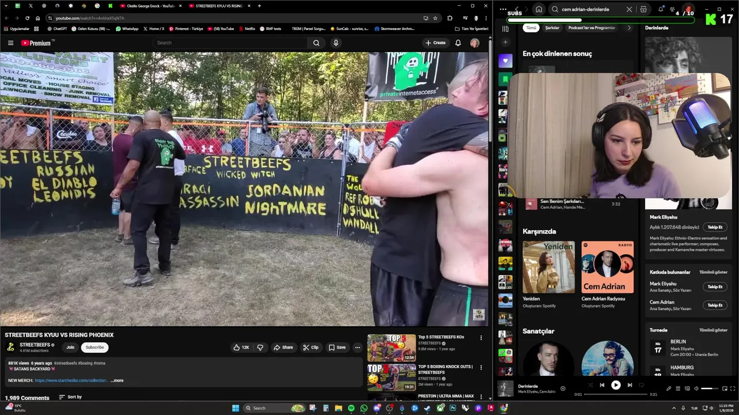The width and height of the screenshot is (739, 415).
Task: Open the Cem Adrian Radyosu card
Action: coord(607,274)
